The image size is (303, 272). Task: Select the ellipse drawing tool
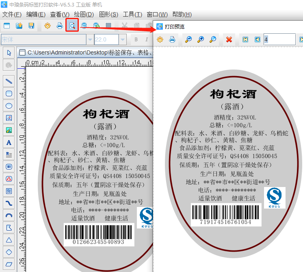(x=9, y=106)
